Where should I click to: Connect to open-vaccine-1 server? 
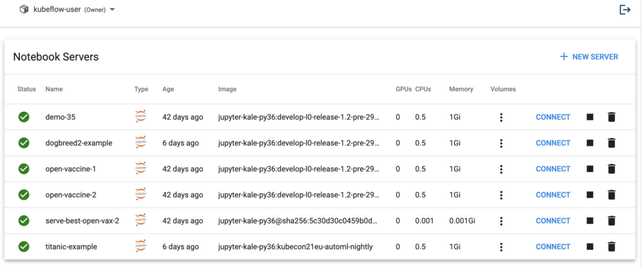pos(553,169)
